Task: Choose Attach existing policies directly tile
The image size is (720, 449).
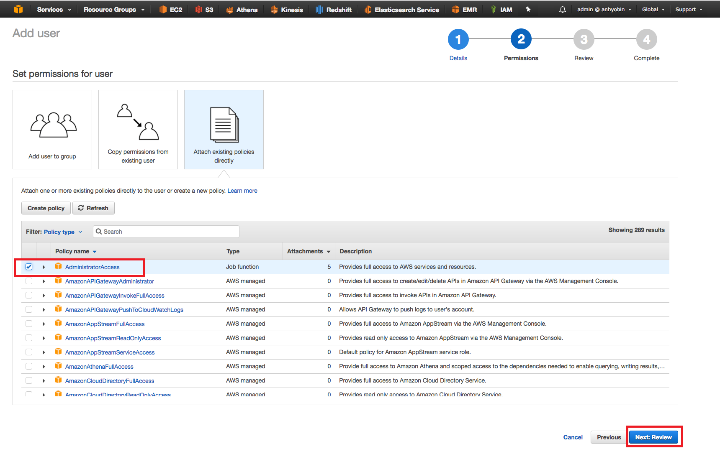Action: pyautogui.click(x=224, y=130)
